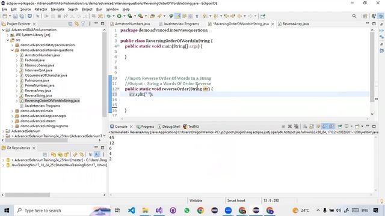Click the Search magnifier icon in toolbar

(x=354, y=16)
